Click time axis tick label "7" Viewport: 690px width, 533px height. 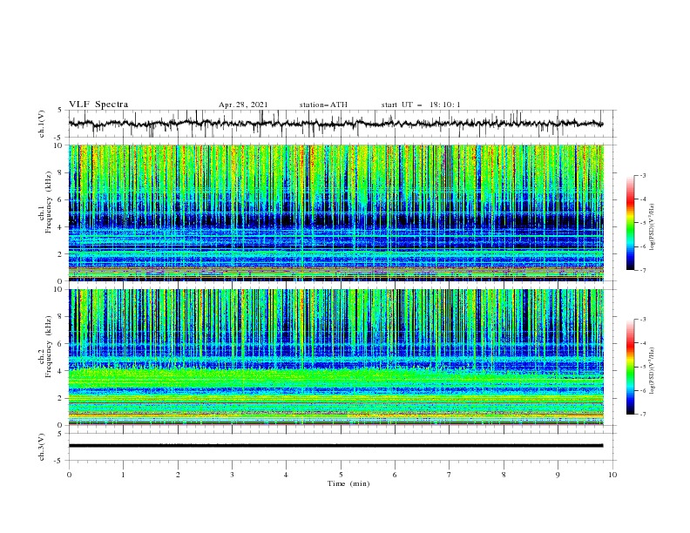tap(450, 475)
